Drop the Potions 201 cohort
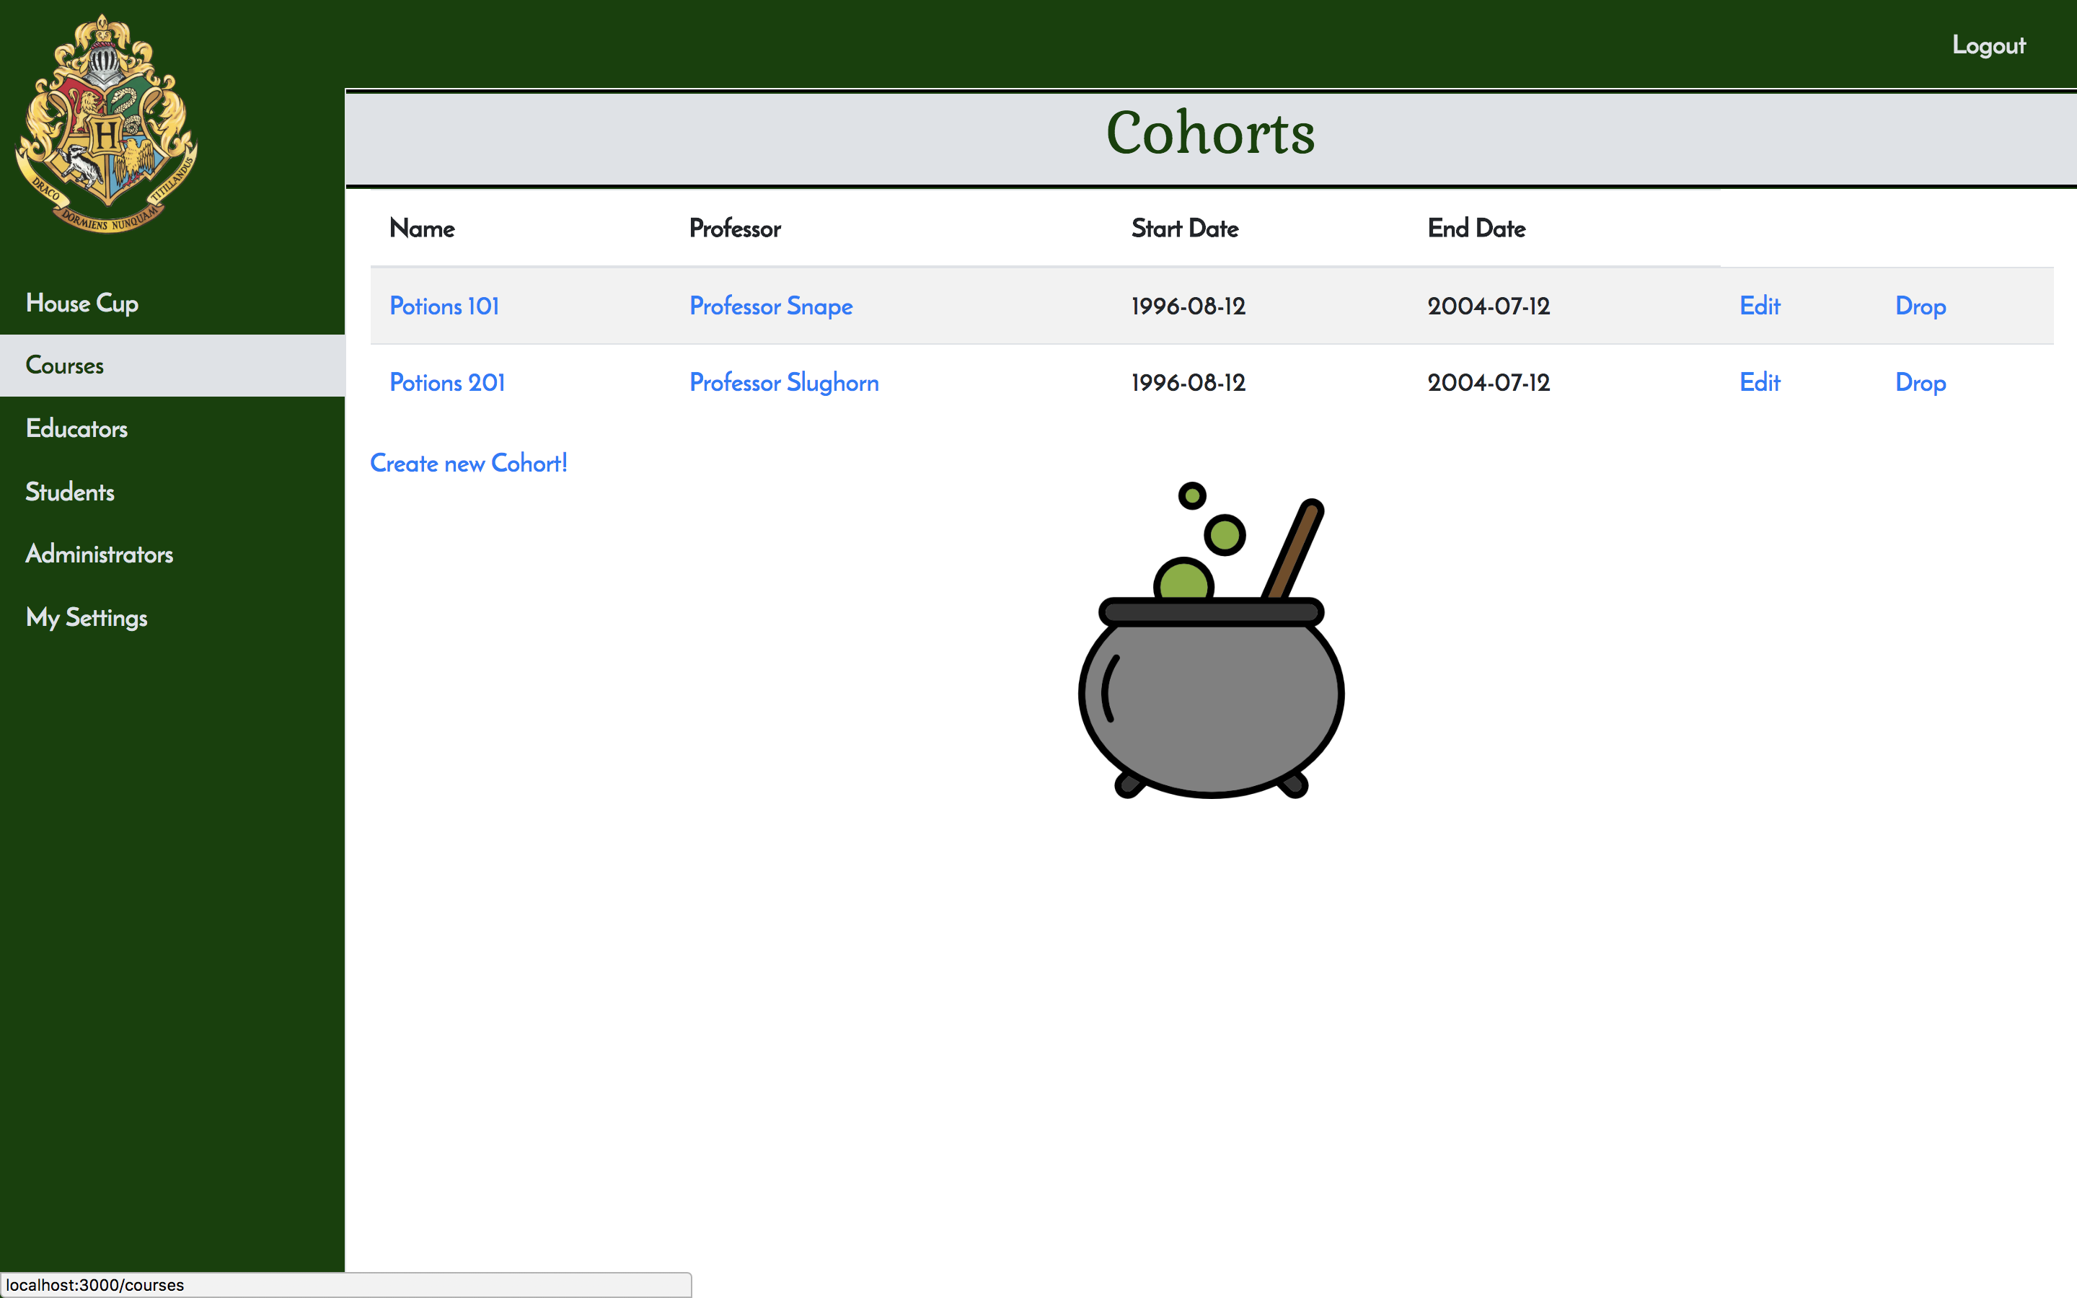 (x=1920, y=383)
